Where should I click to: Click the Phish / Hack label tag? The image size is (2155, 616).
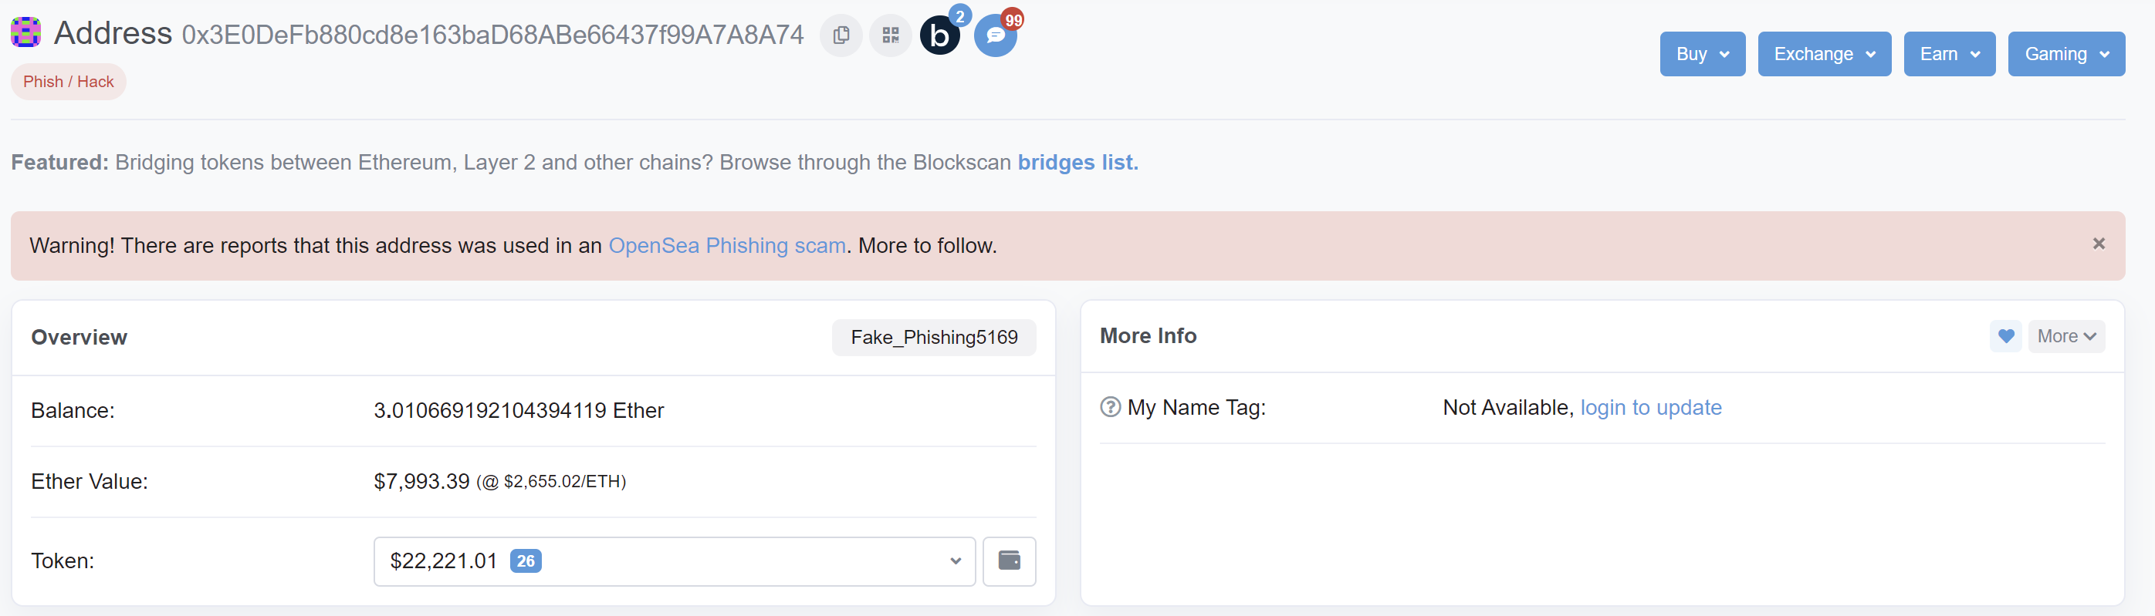[69, 82]
